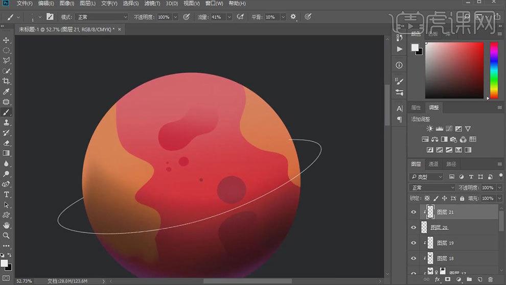The width and height of the screenshot is (506, 285).
Task: Activate the Zoom tool in toolbar
Action: coord(7,235)
